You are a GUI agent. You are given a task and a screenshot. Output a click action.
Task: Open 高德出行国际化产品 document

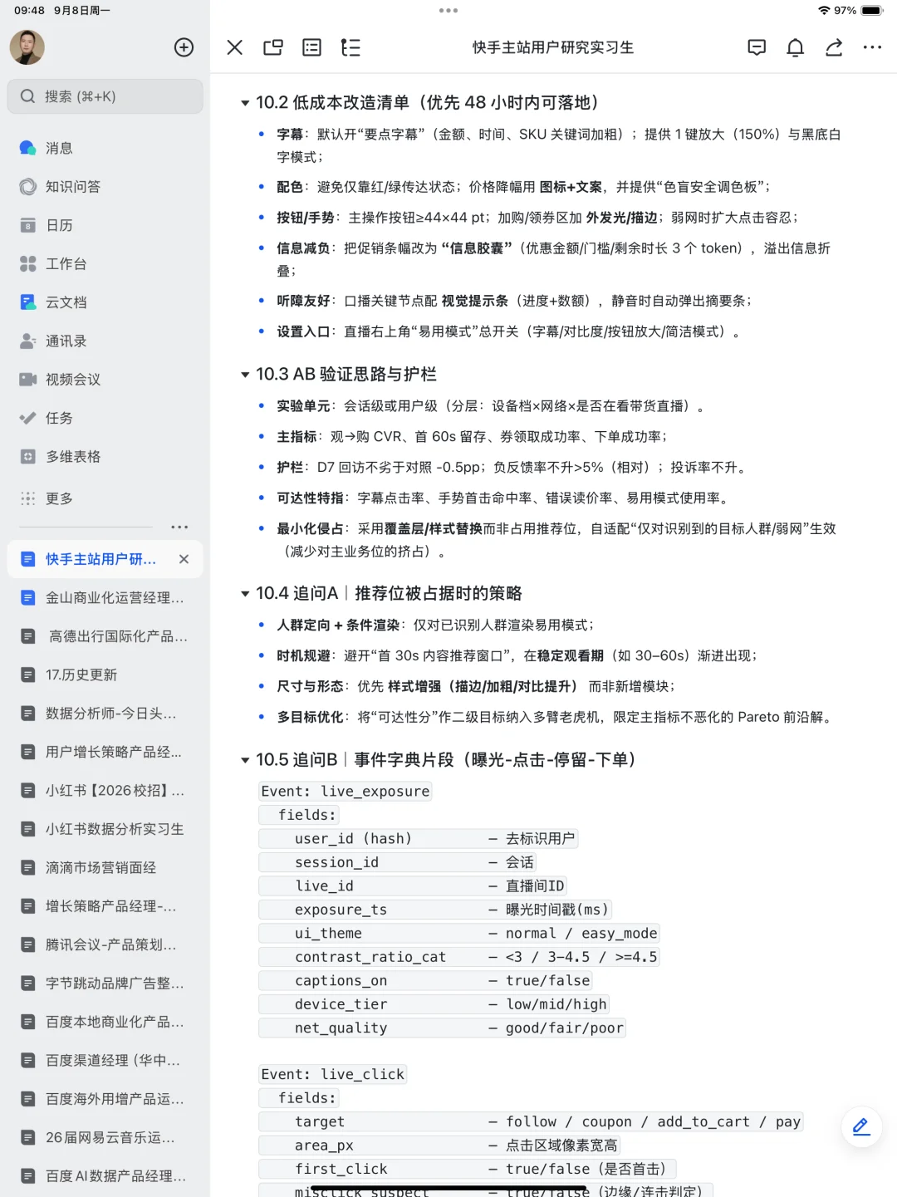(105, 636)
